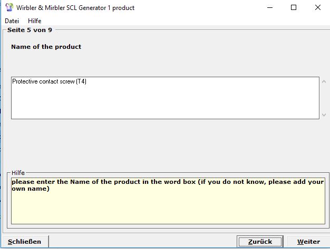This screenshot has width=330, height=249.
Task: Click the 'Name of the product' heading
Action: click(46, 47)
